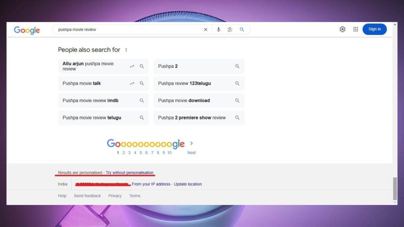
Task: Click search icon on 'Pushpa movie review telugu'
Action: pos(142,118)
